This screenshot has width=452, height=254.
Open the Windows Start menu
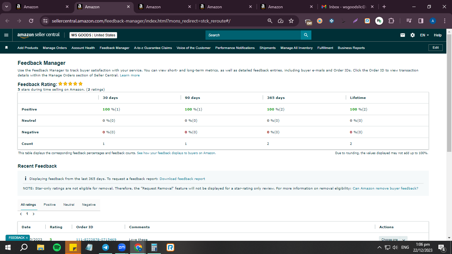(8, 247)
